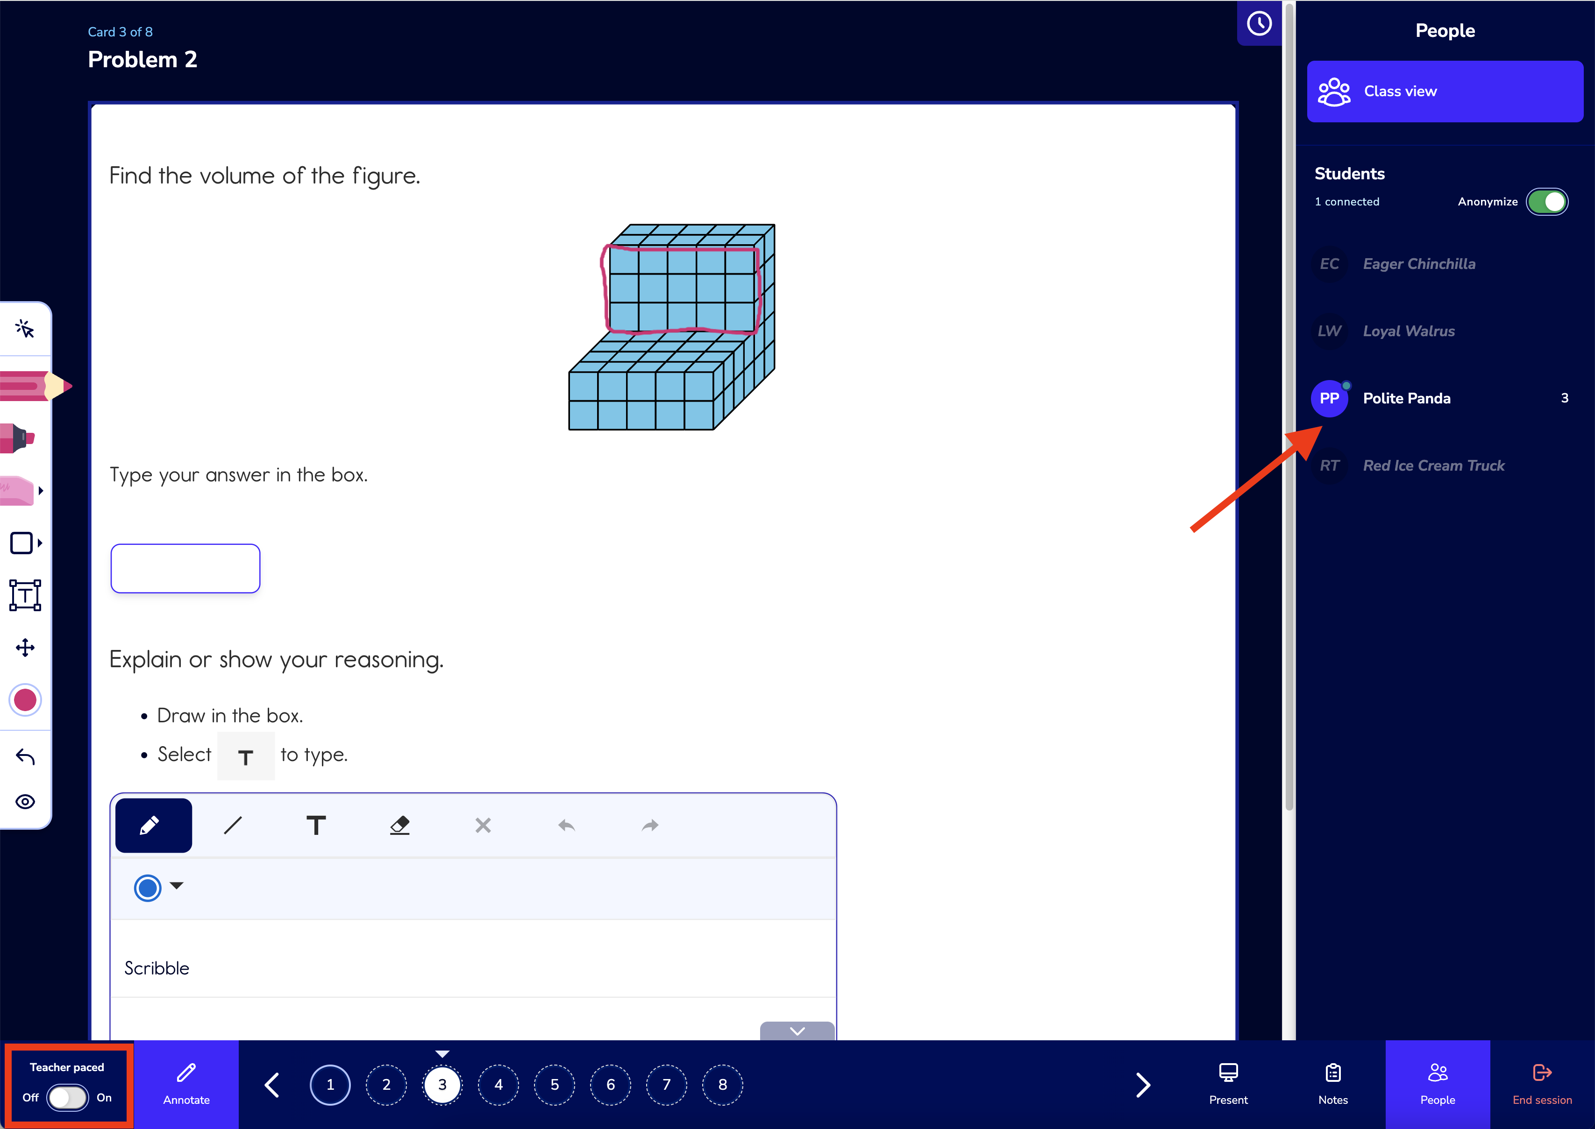Expand the drawing box downward chevron
The height and width of the screenshot is (1129, 1595).
(797, 1030)
